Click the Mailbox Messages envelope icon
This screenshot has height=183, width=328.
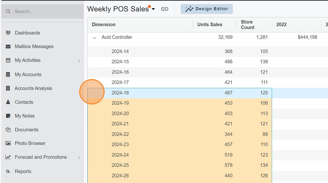point(8,47)
